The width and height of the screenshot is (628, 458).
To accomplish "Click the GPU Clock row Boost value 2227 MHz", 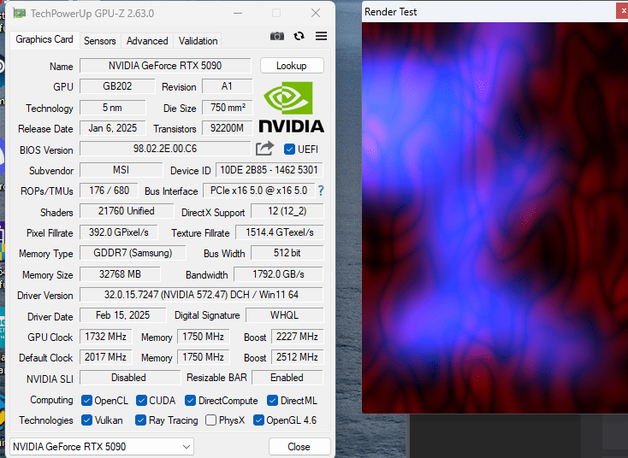I will pyautogui.click(x=297, y=337).
